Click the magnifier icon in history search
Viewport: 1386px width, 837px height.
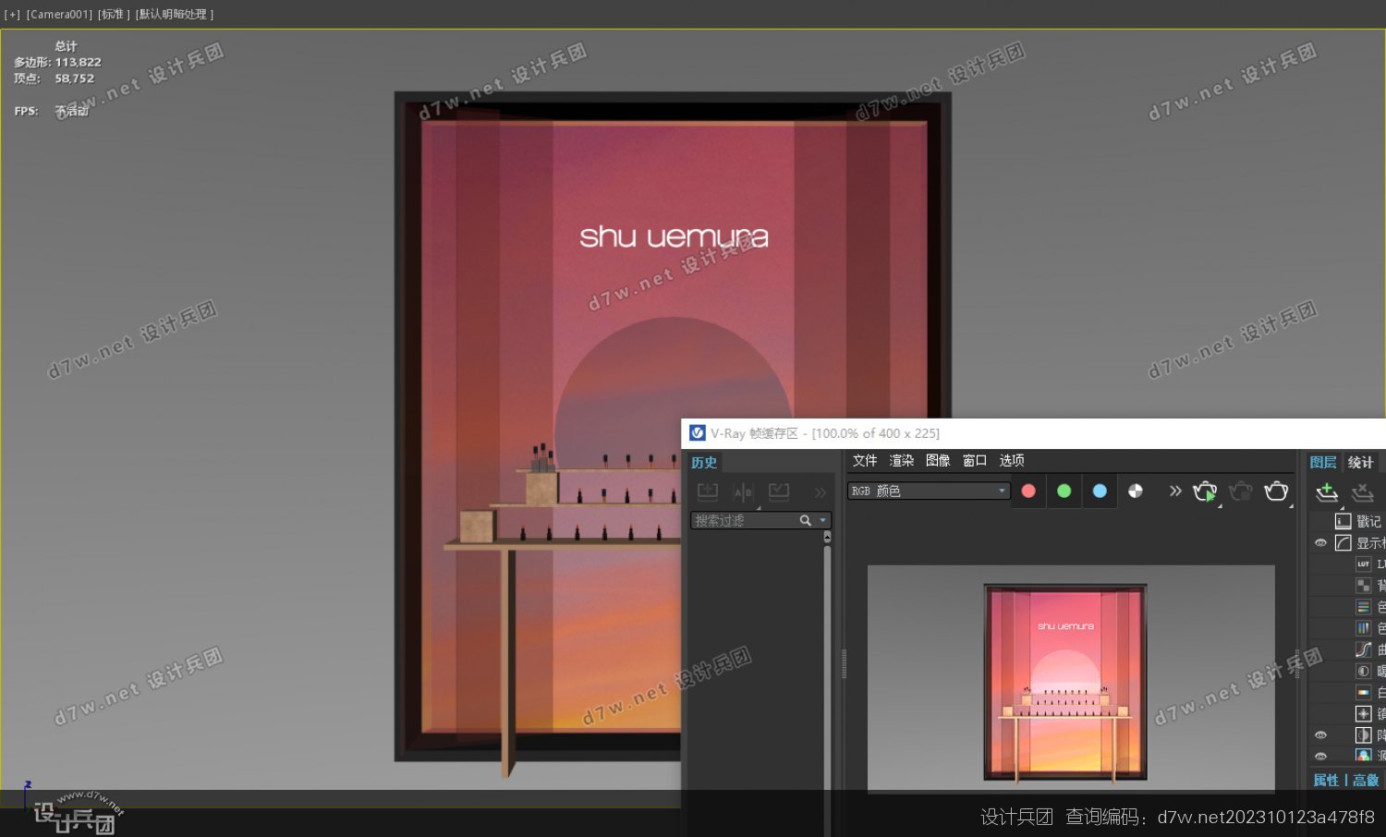[806, 521]
